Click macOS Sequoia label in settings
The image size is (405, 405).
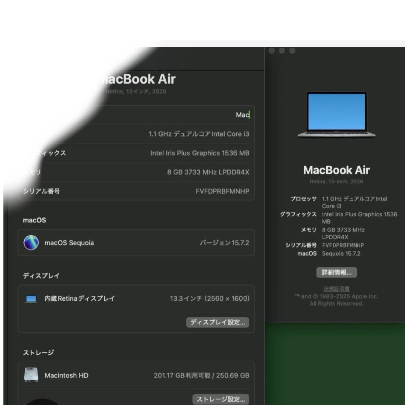pos(69,243)
